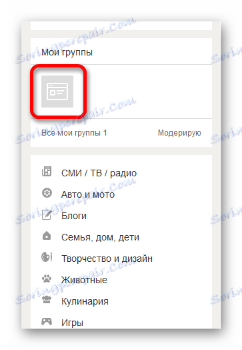Select the Животные category
Viewport: 242px width, 350px height.
coord(84,280)
